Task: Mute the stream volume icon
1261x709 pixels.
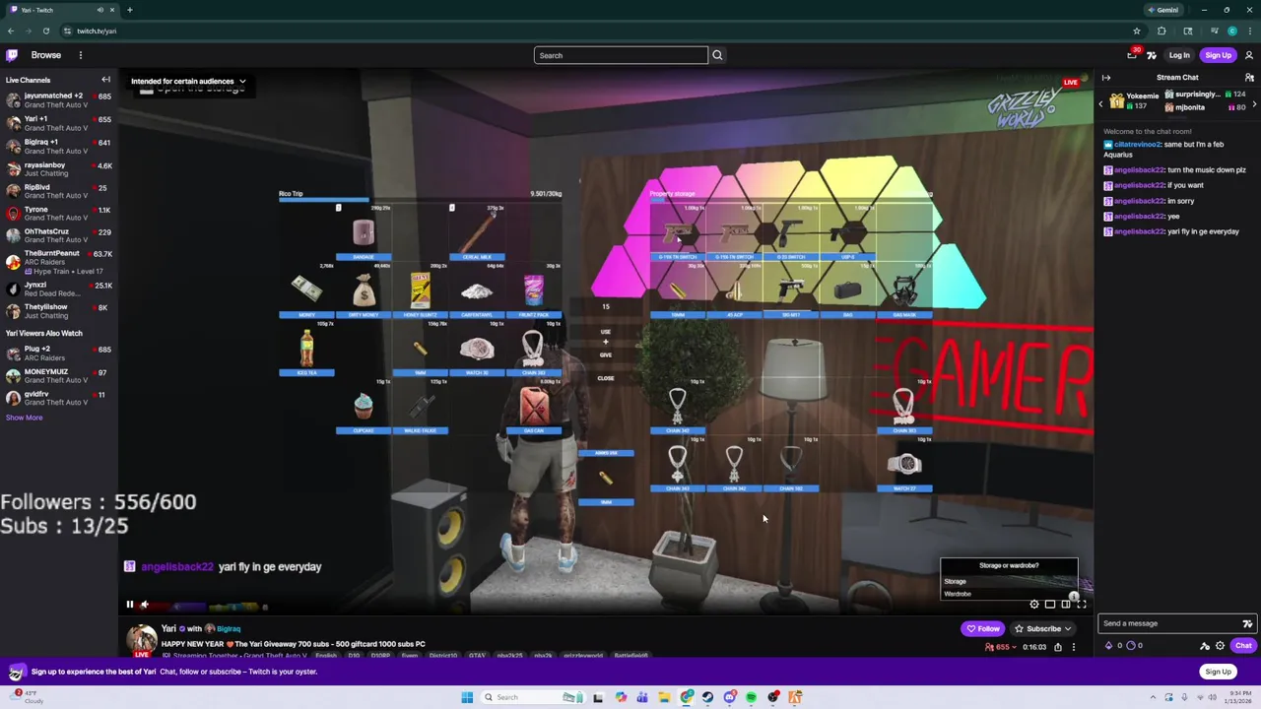Action: (145, 605)
